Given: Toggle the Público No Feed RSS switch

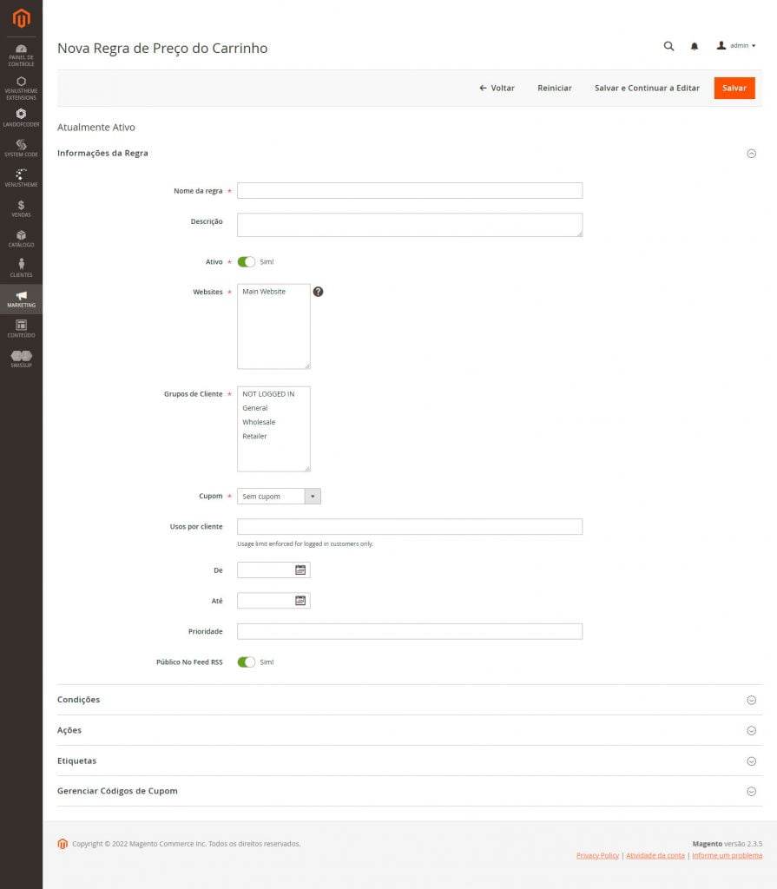Looking at the screenshot, I should tap(247, 662).
